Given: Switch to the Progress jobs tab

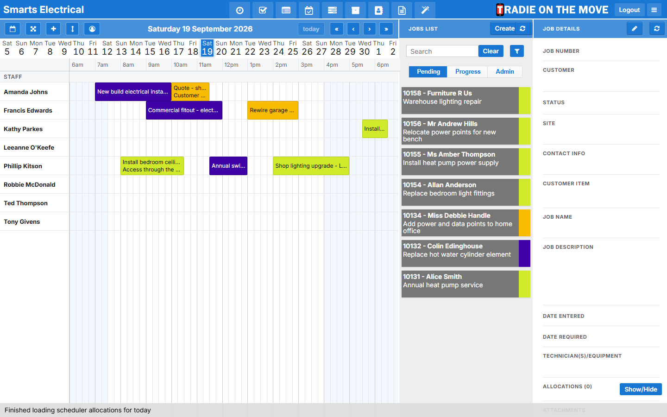Looking at the screenshot, I should (468, 72).
